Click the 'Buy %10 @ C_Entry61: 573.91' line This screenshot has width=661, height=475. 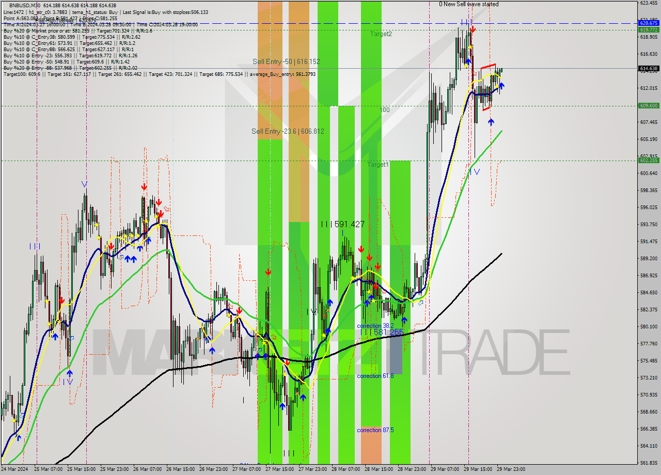tap(69, 43)
